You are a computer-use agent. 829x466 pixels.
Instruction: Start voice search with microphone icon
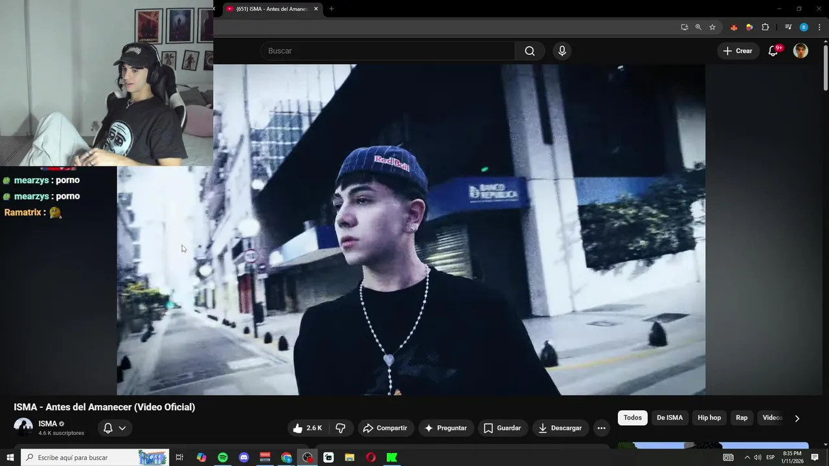click(x=562, y=51)
